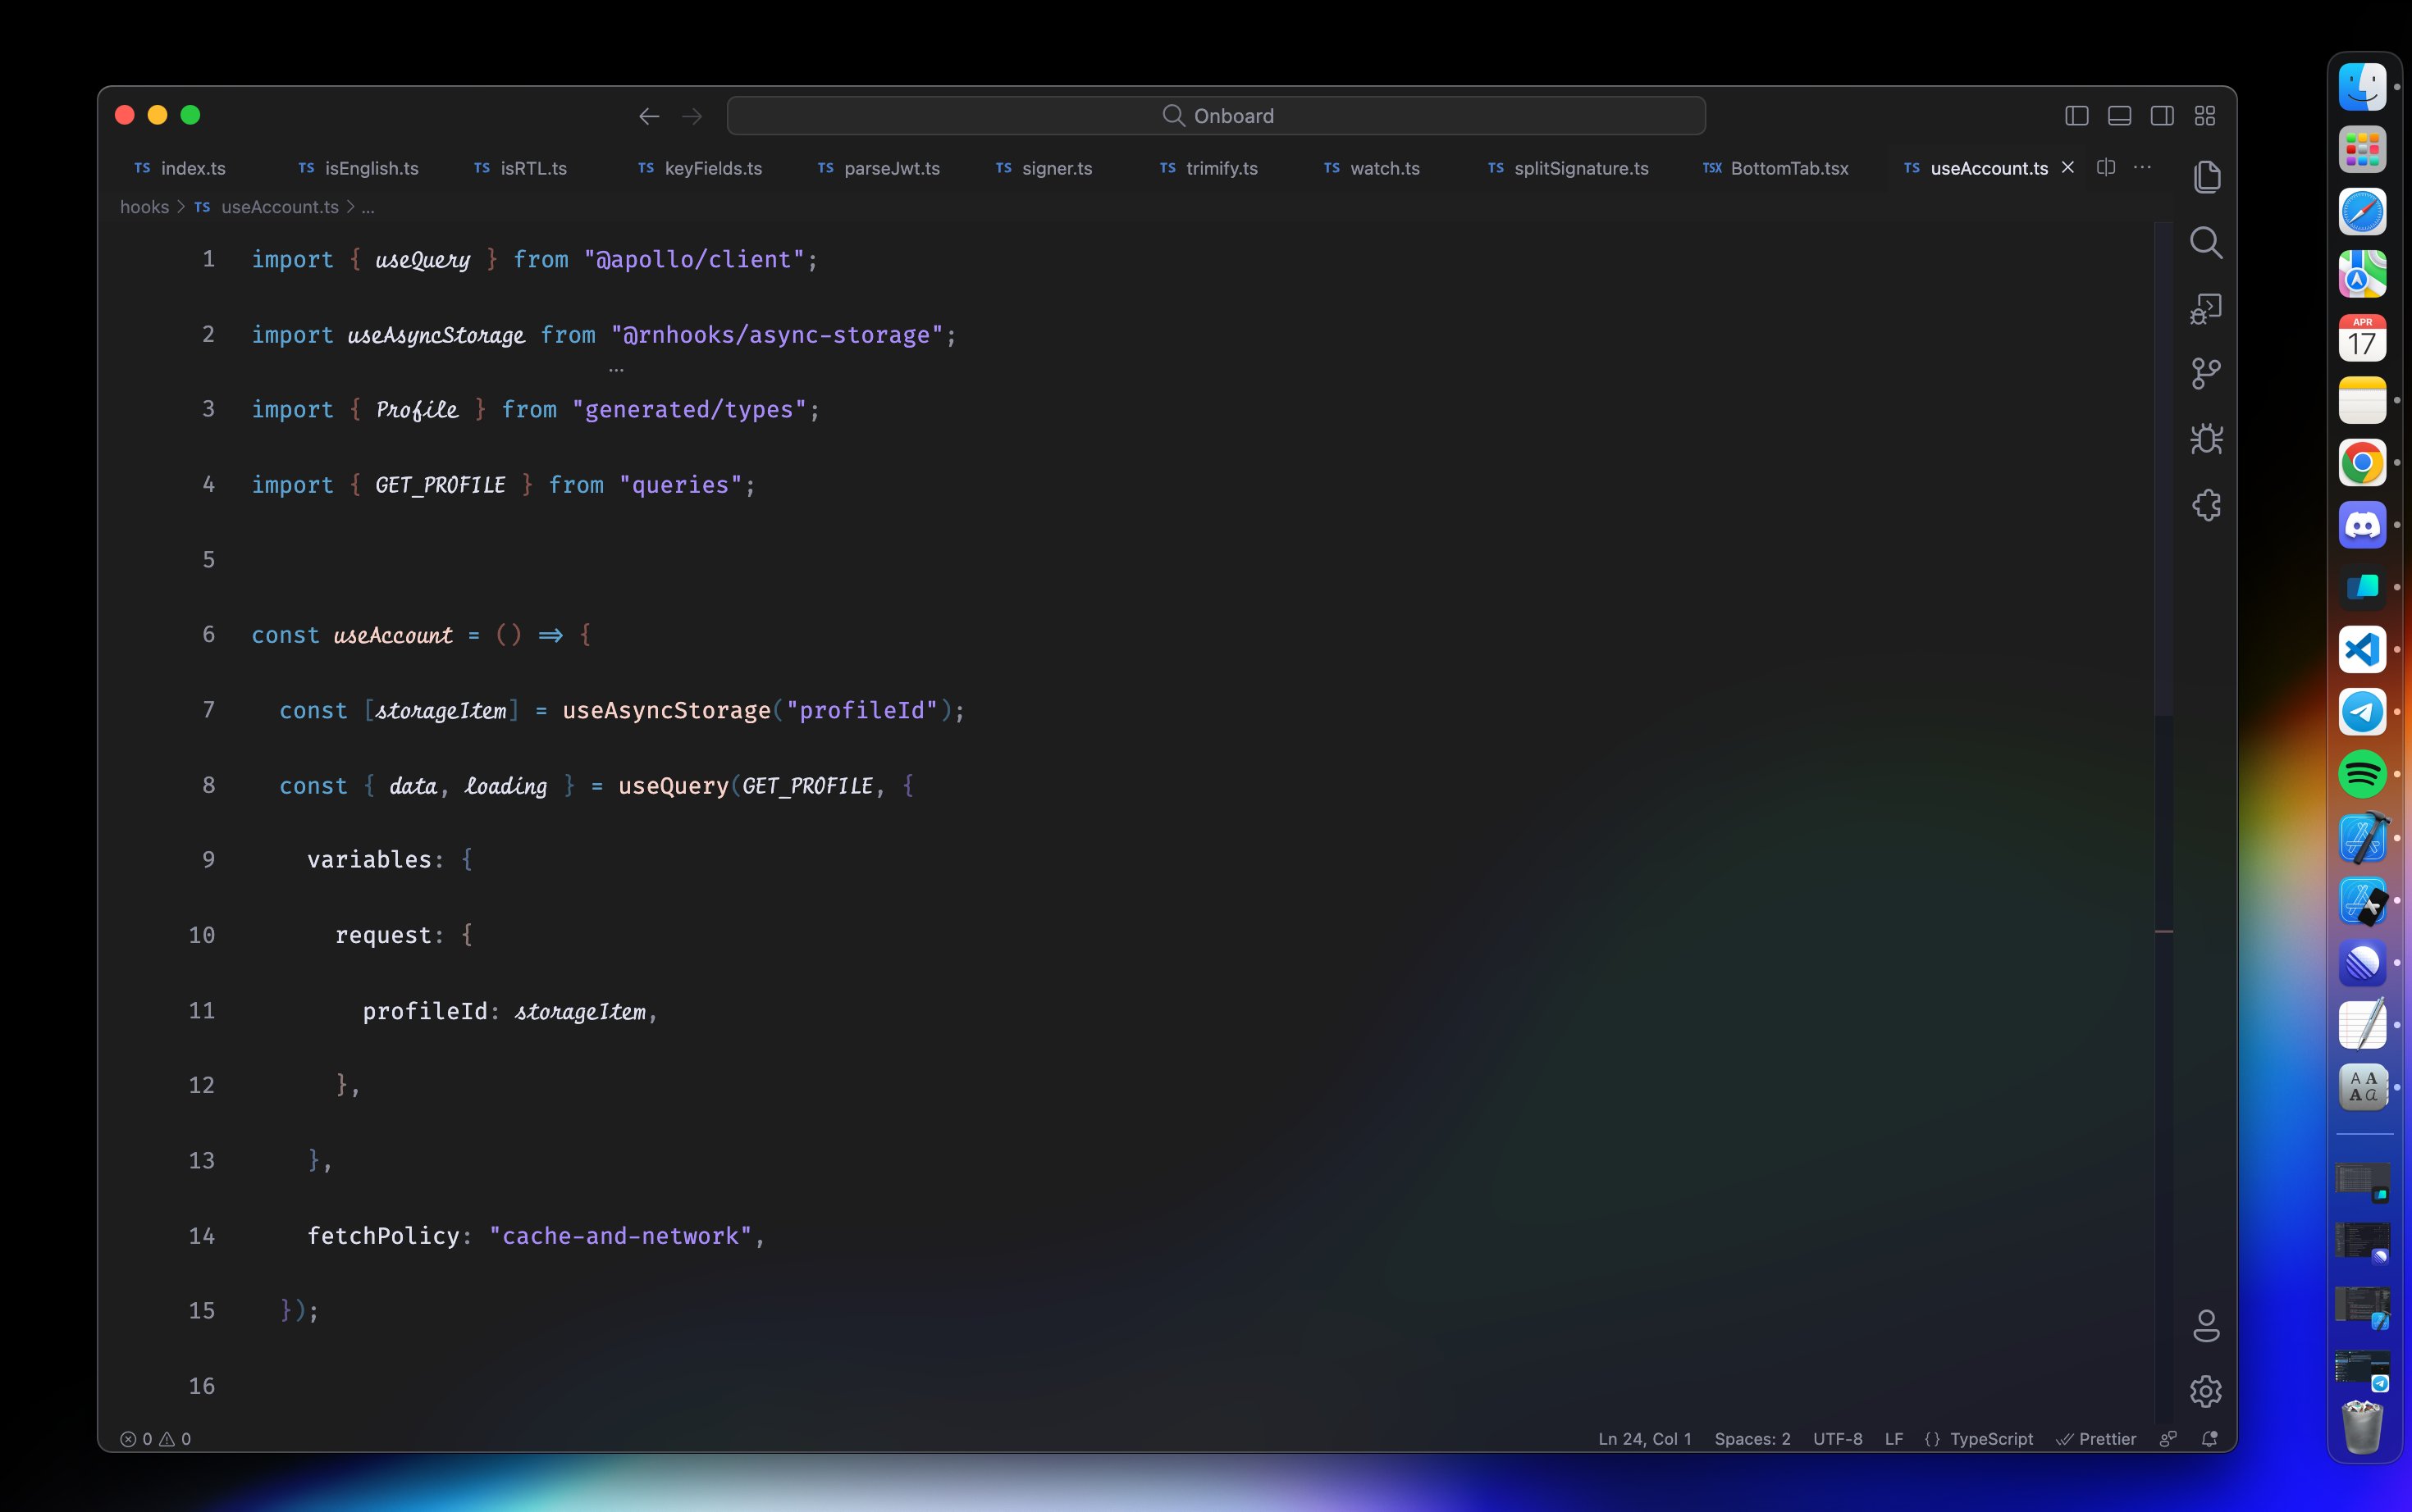Open the Search panel

point(2206,242)
